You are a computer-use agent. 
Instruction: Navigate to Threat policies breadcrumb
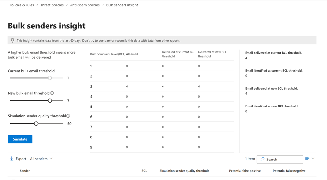pyautogui.click(x=52, y=5)
